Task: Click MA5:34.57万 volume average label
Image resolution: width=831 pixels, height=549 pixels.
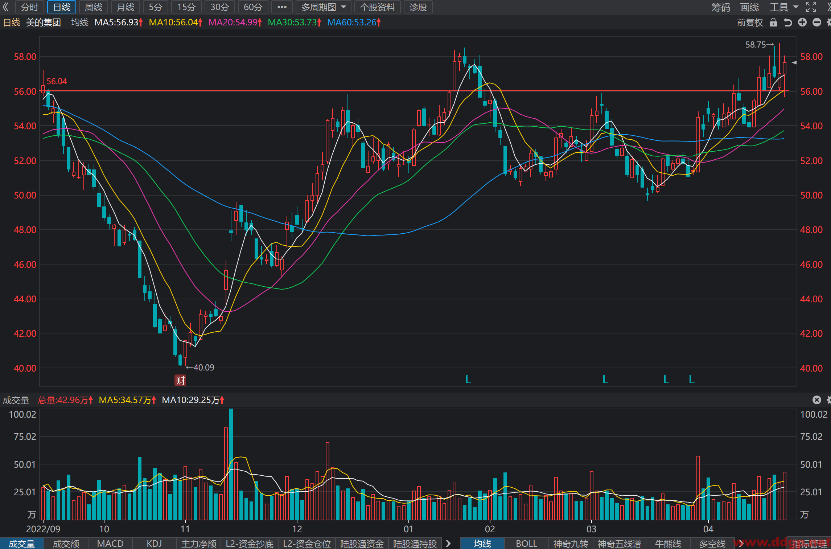Action: pyautogui.click(x=127, y=400)
